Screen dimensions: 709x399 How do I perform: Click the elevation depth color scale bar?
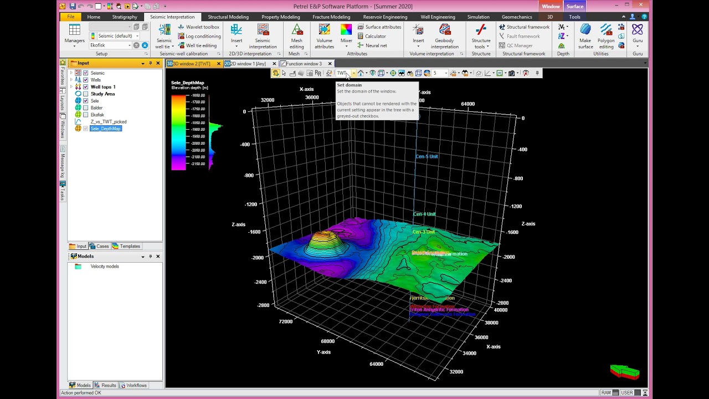pyautogui.click(x=179, y=132)
